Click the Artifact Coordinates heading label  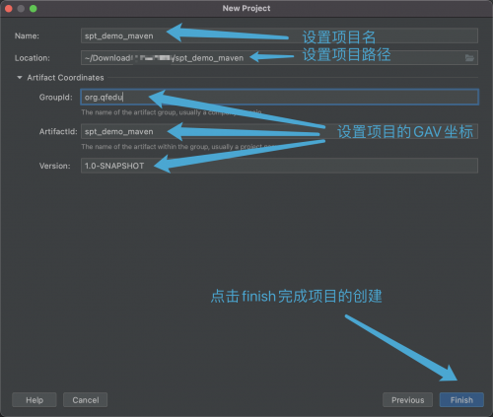[65, 78]
